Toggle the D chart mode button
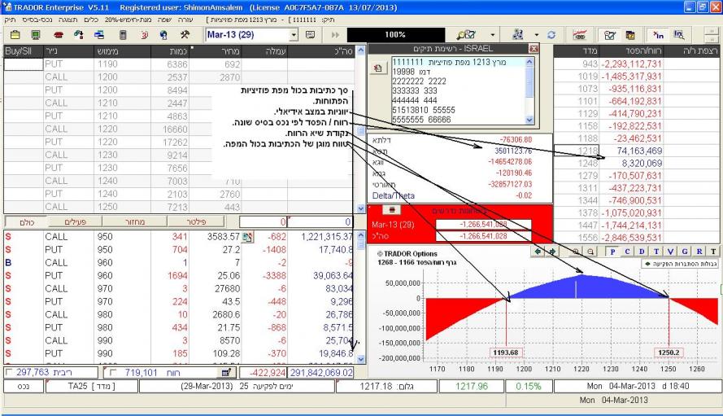 coord(642,252)
